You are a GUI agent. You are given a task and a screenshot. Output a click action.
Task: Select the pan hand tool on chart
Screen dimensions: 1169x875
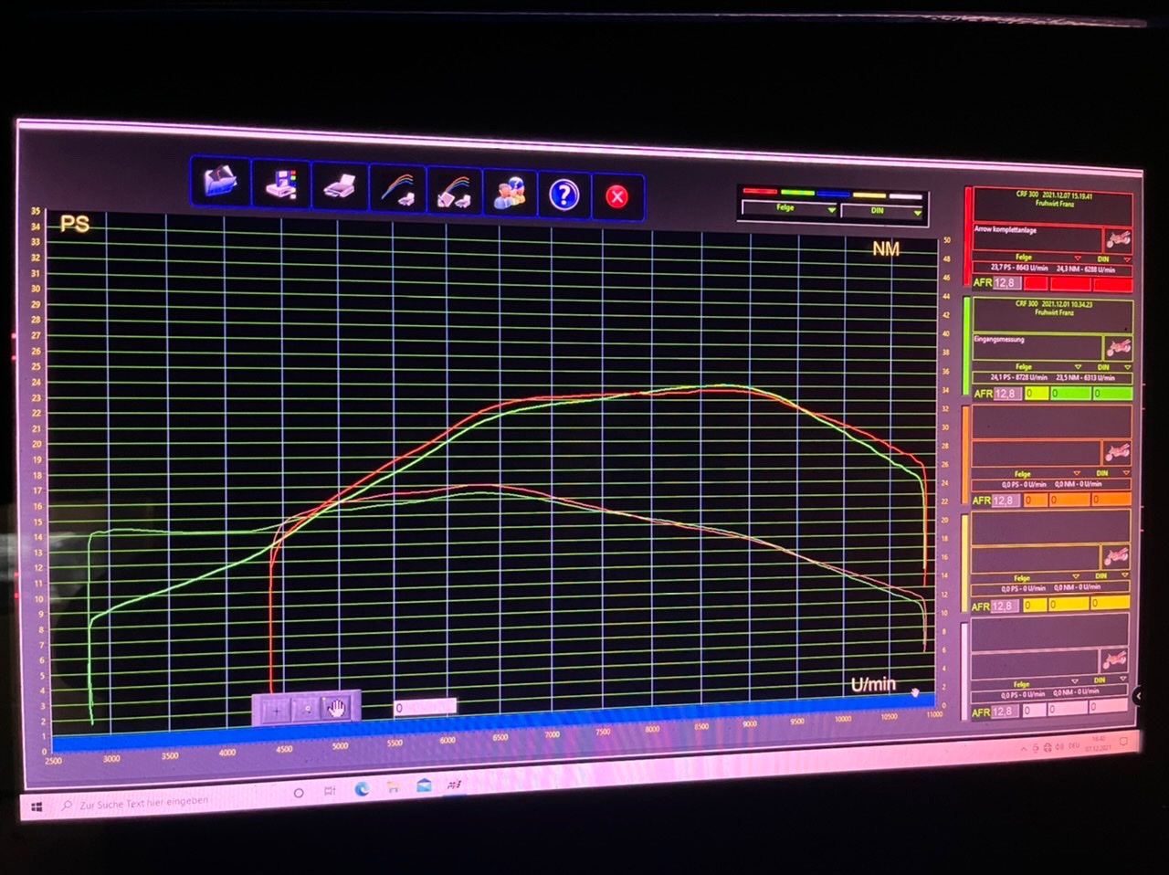pos(337,708)
